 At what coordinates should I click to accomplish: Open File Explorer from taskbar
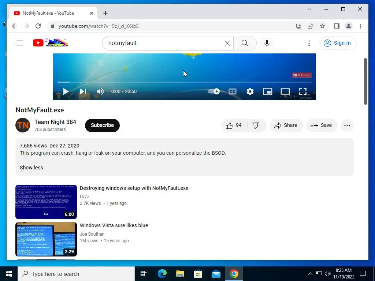[x=180, y=274]
